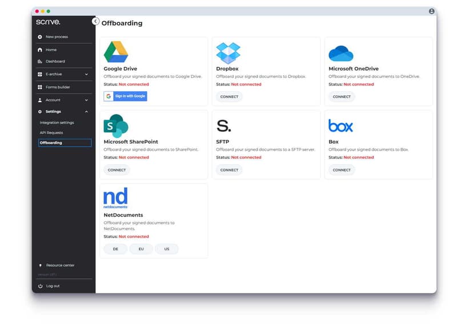Image resolution: width=473 pixels, height=325 pixels.
Task: Click the E-archive label in sidebar
Action: tap(54, 74)
